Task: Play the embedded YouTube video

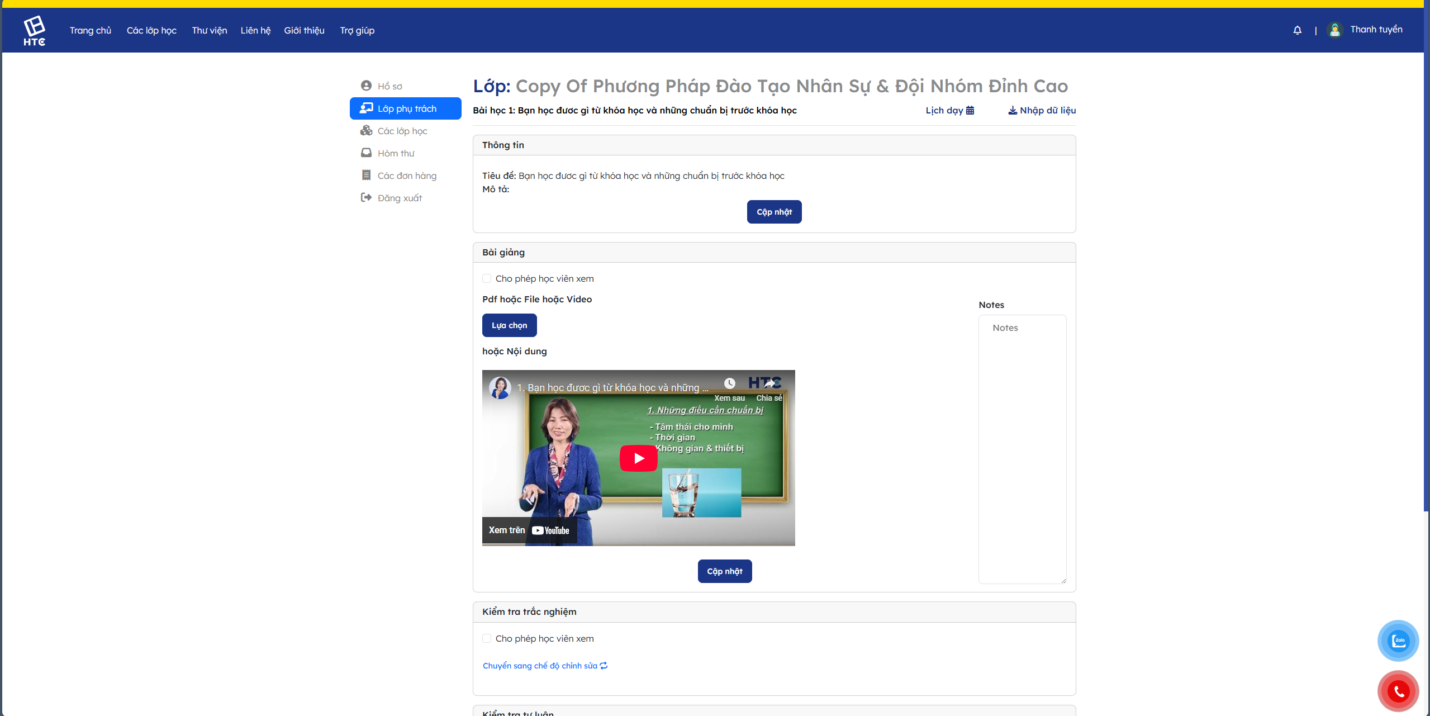Action: pos(638,458)
